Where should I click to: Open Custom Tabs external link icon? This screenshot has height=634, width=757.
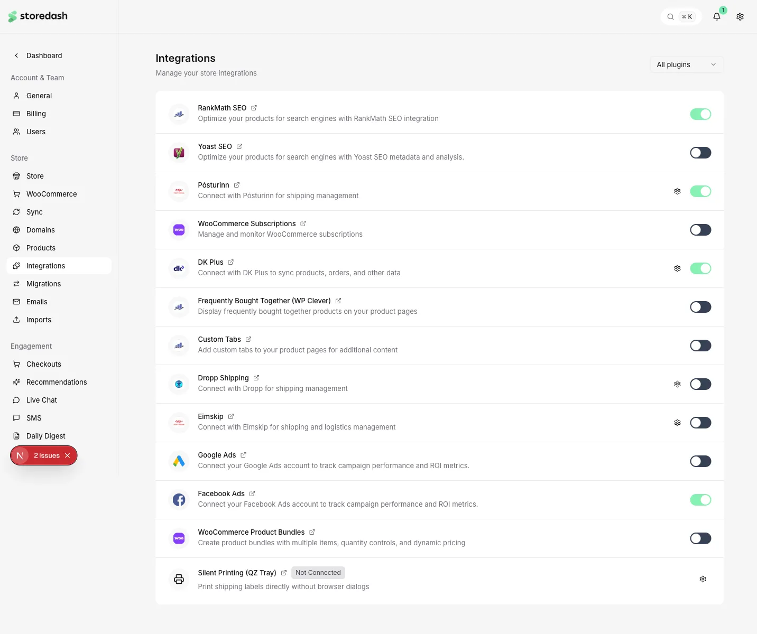pos(248,339)
